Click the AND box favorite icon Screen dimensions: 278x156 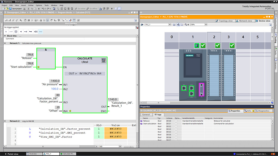(x=6, y=32)
